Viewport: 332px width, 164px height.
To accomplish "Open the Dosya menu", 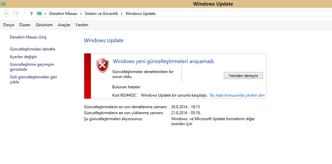I will pyautogui.click(x=9, y=25).
